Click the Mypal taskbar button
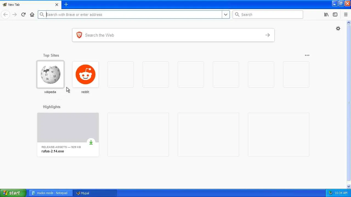Image resolution: width=351 pixels, height=197 pixels. pos(95,193)
